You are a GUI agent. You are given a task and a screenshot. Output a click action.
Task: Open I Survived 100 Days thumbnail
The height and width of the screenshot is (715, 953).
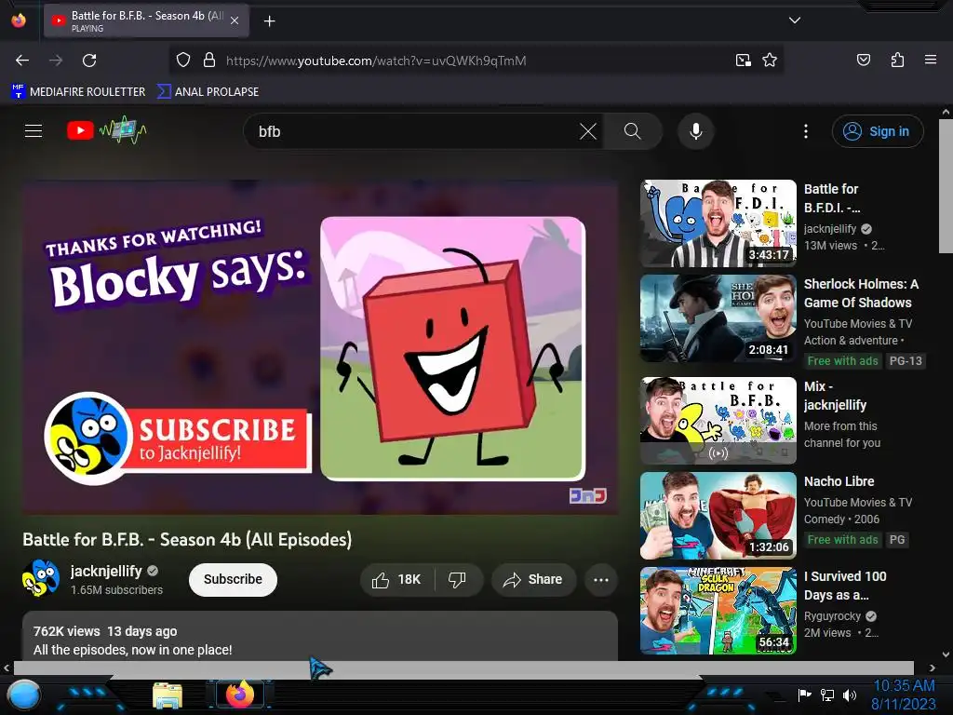tap(718, 611)
